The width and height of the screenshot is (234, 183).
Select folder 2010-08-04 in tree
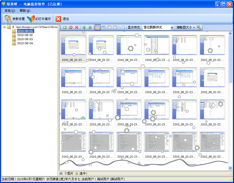(25, 43)
